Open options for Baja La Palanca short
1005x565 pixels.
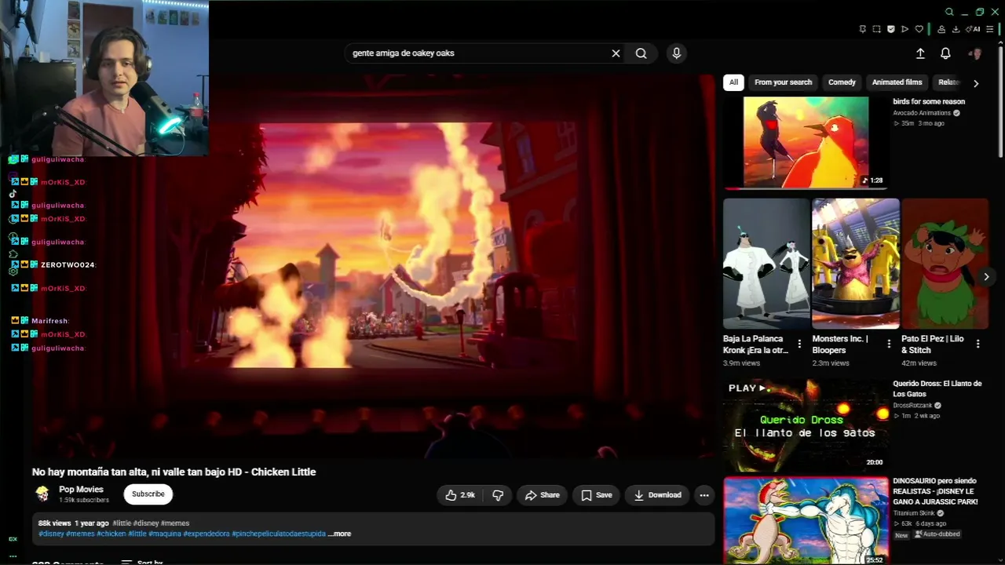click(799, 344)
